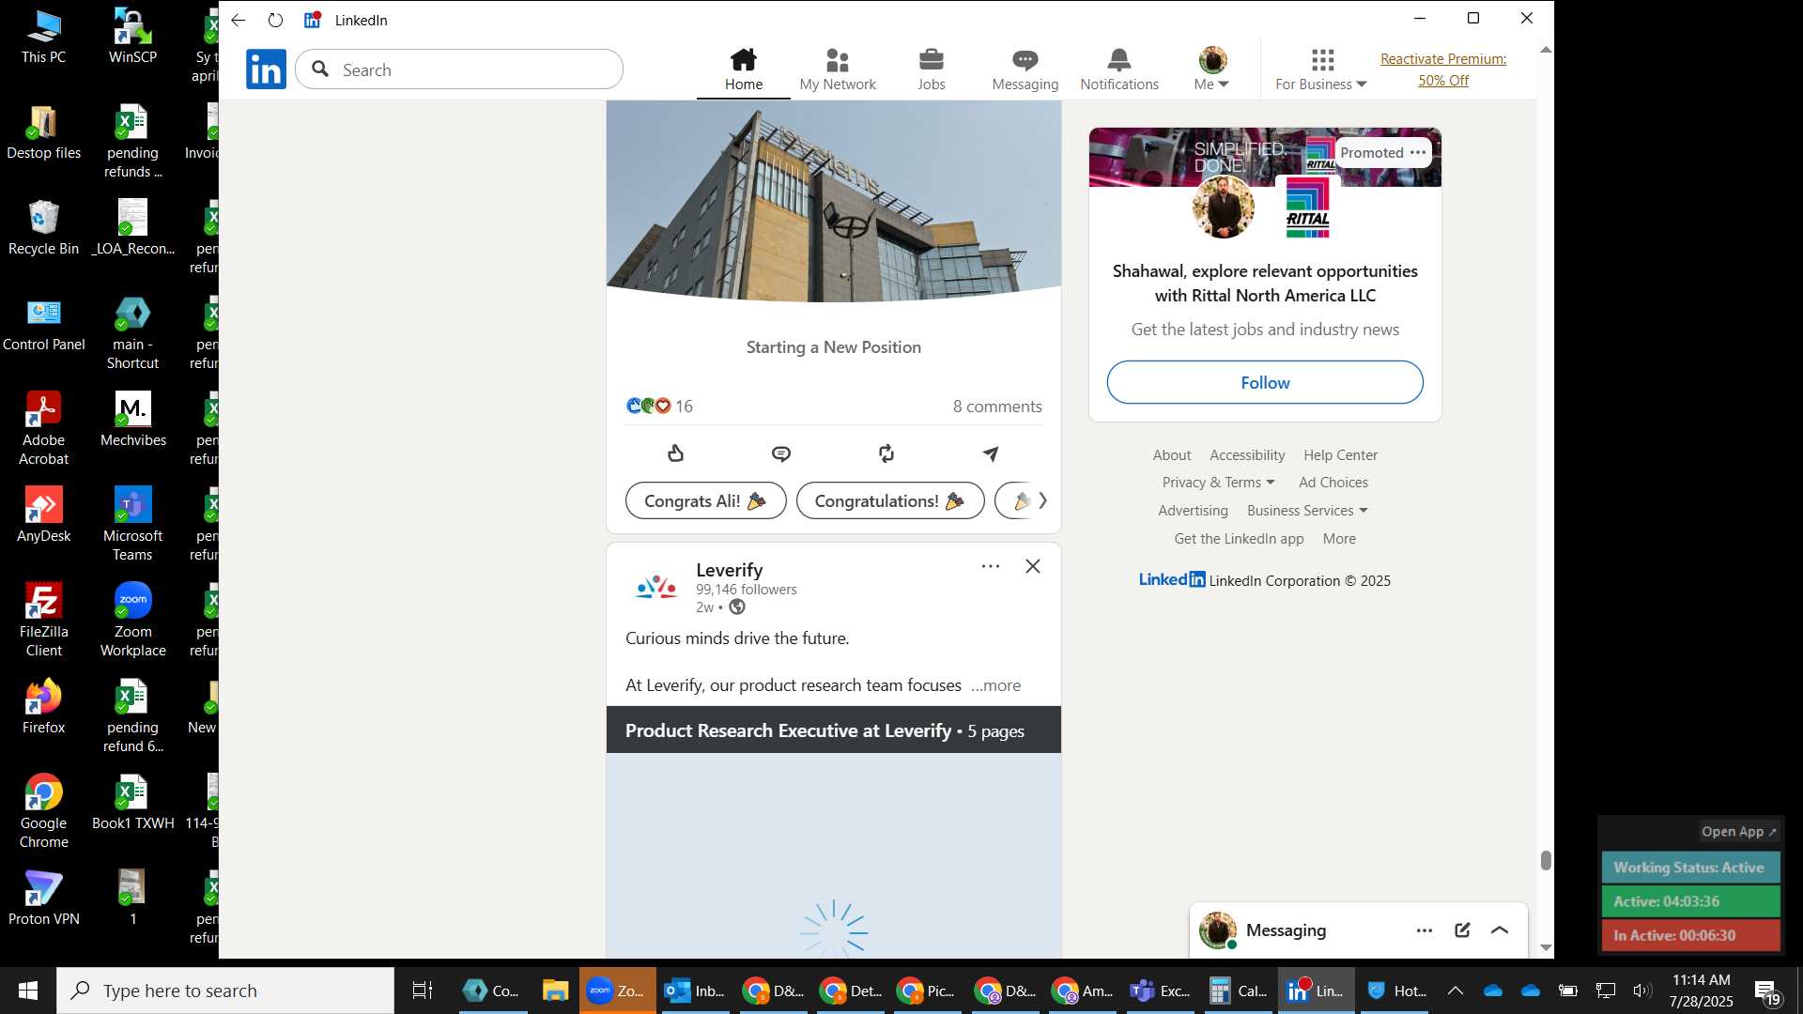The image size is (1803, 1014).
Task: Show more quick reply suggestions arrow
Action: pos(1042,501)
